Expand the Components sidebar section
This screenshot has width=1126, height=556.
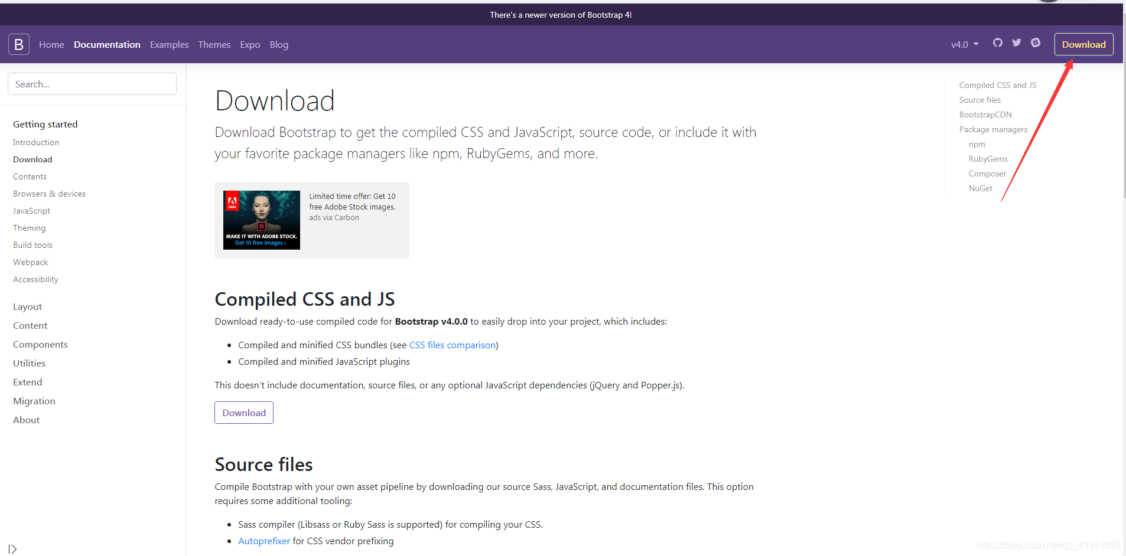tap(40, 344)
